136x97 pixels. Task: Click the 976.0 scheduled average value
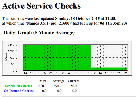[x=58, y=86]
